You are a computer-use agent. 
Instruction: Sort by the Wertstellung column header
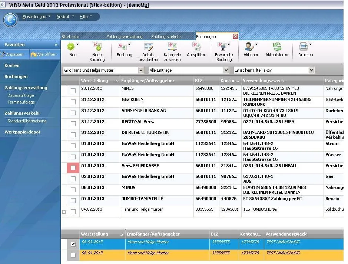coord(95,81)
